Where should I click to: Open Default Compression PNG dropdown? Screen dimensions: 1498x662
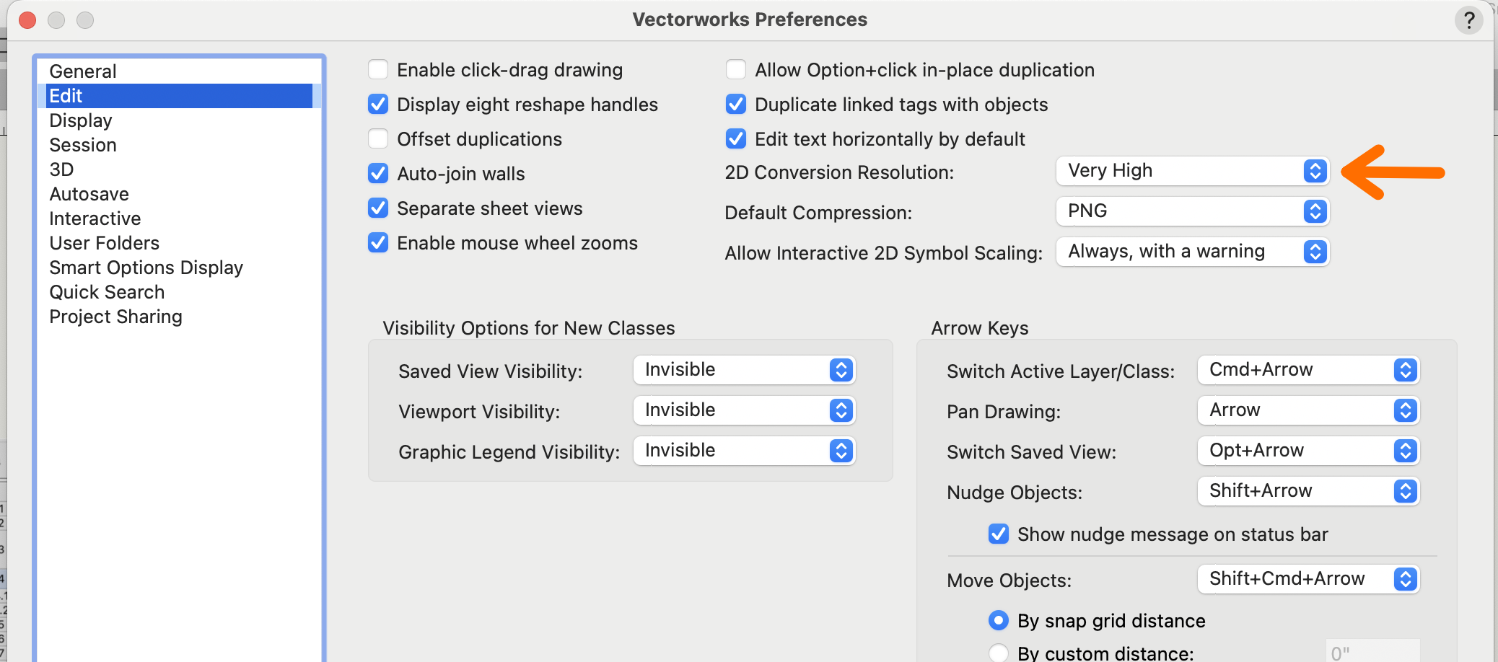tap(1192, 211)
